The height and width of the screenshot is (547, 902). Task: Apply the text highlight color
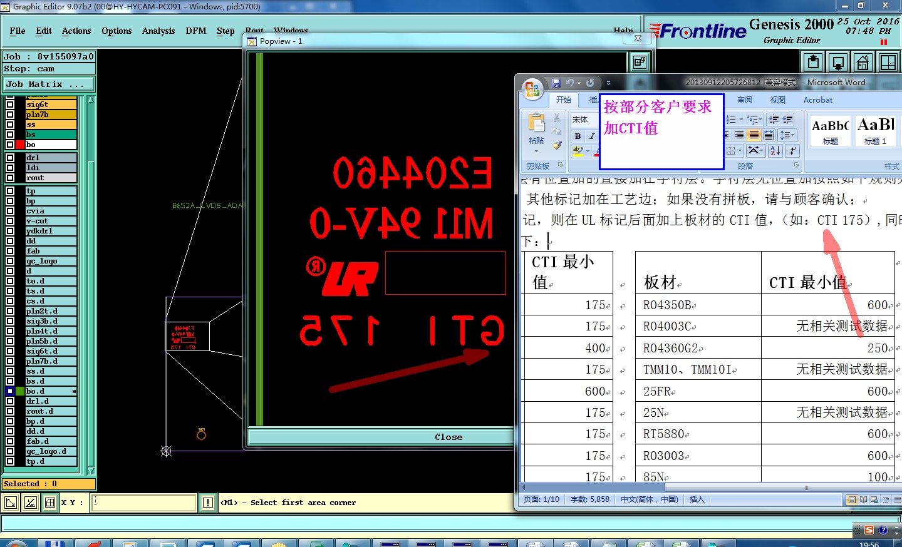pyautogui.click(x=578, y=151)
